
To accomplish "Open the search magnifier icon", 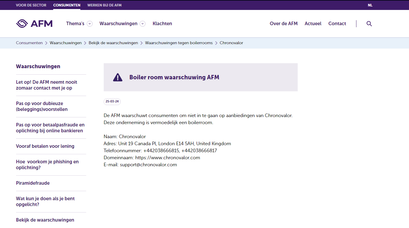I will [369, 24].
